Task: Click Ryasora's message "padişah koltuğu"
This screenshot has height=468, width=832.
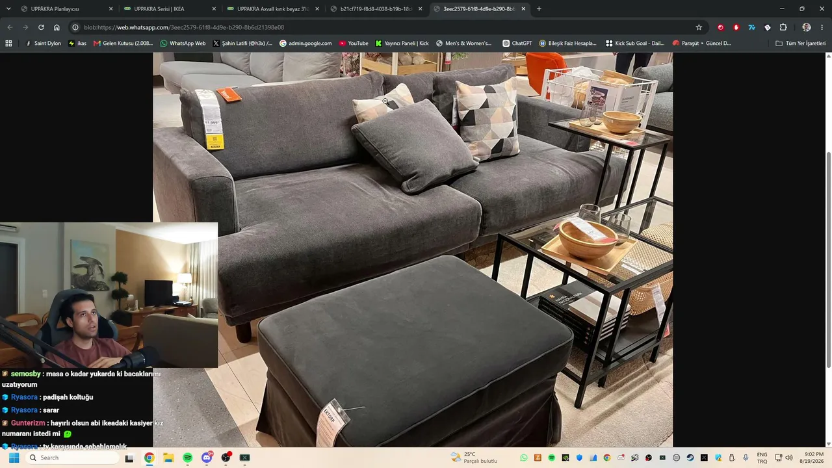Action: pyautogui.click(x=68, y=397)
